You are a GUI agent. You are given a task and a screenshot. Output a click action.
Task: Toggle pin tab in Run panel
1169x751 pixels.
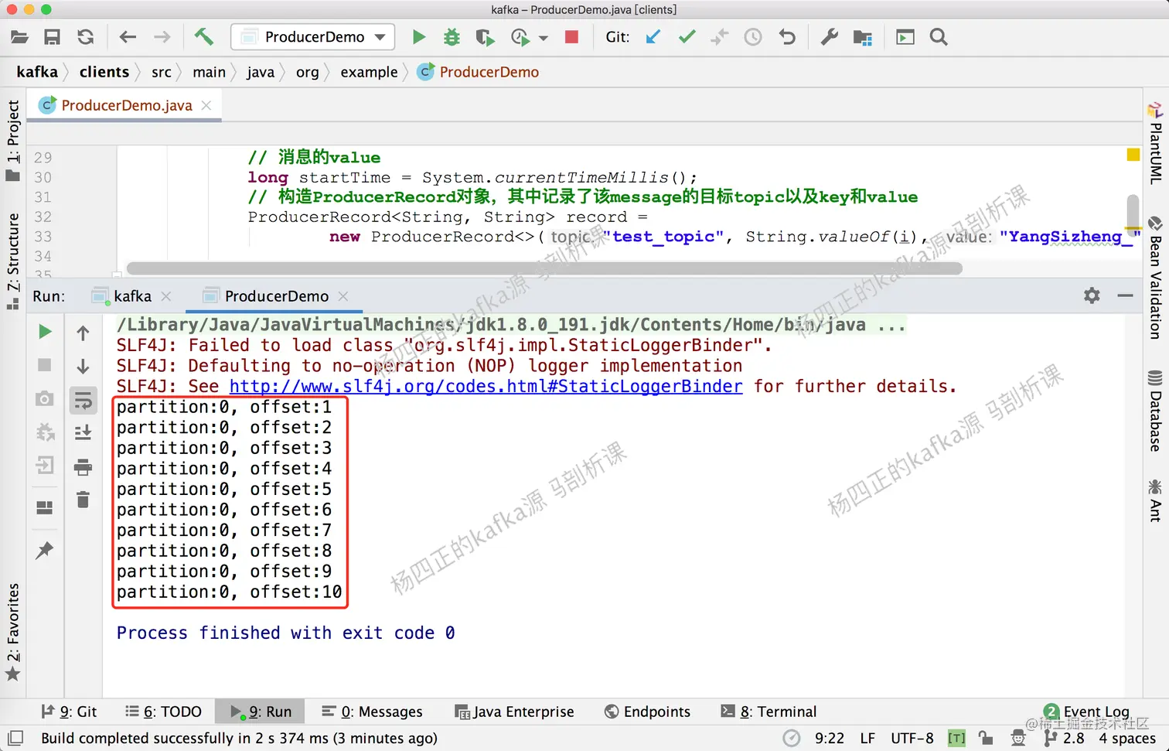click(x=45, y=551)
